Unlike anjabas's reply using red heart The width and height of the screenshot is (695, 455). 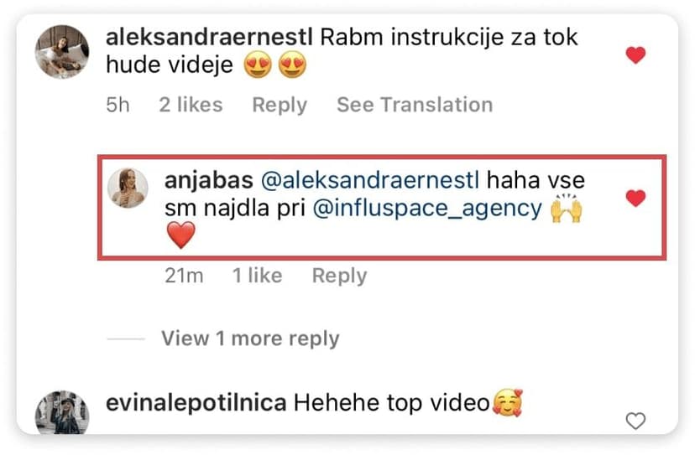tap(635, 198)
